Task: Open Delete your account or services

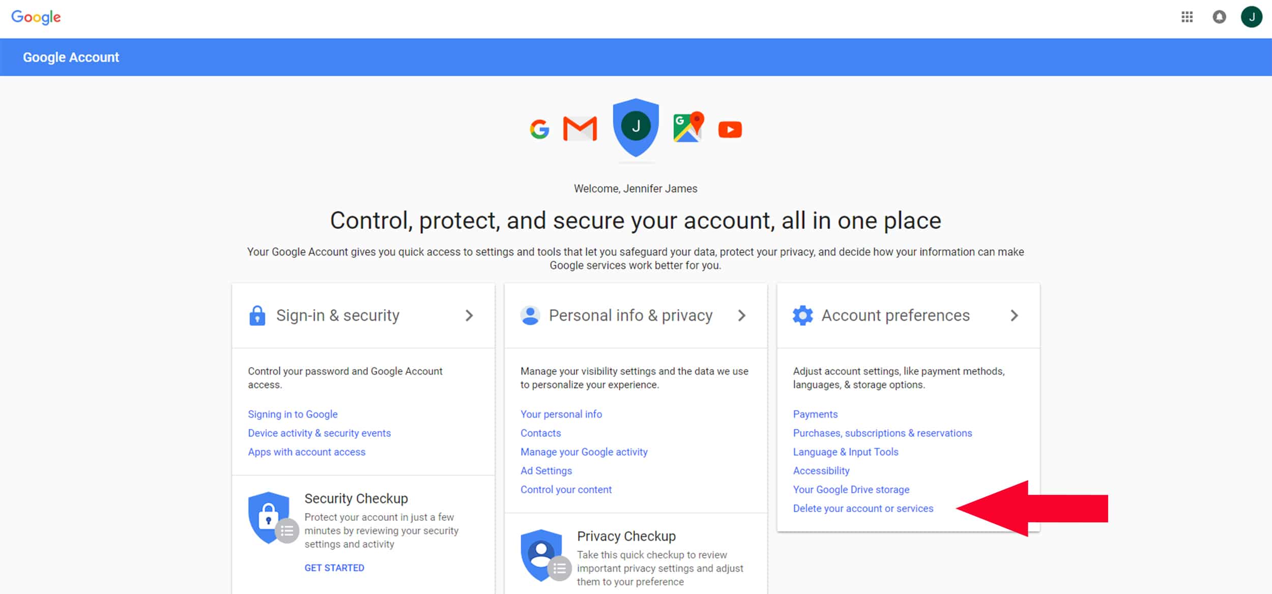Action: click(x=862, y=509)
